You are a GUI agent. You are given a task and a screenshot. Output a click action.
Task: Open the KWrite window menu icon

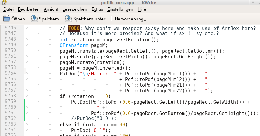point(4,2)
